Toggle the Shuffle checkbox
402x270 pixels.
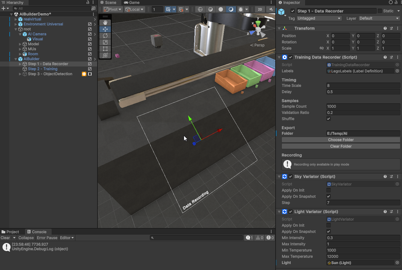point(329,119)
